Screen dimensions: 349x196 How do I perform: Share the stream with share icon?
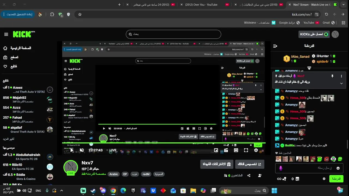coord(249,176)
